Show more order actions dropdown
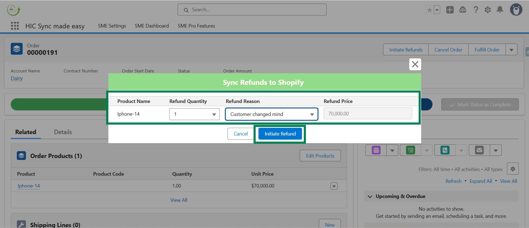The width and height of the screenshot is (529, 228). [x=511, y=50]
